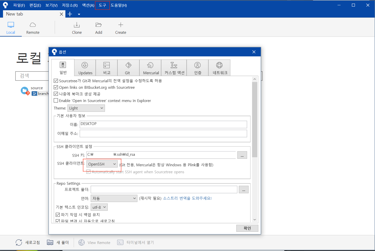The width and height of the screenshot is (375, 251).
Task: Click the 소스트리 번역을 도와주세요! link
Action: 187,198
